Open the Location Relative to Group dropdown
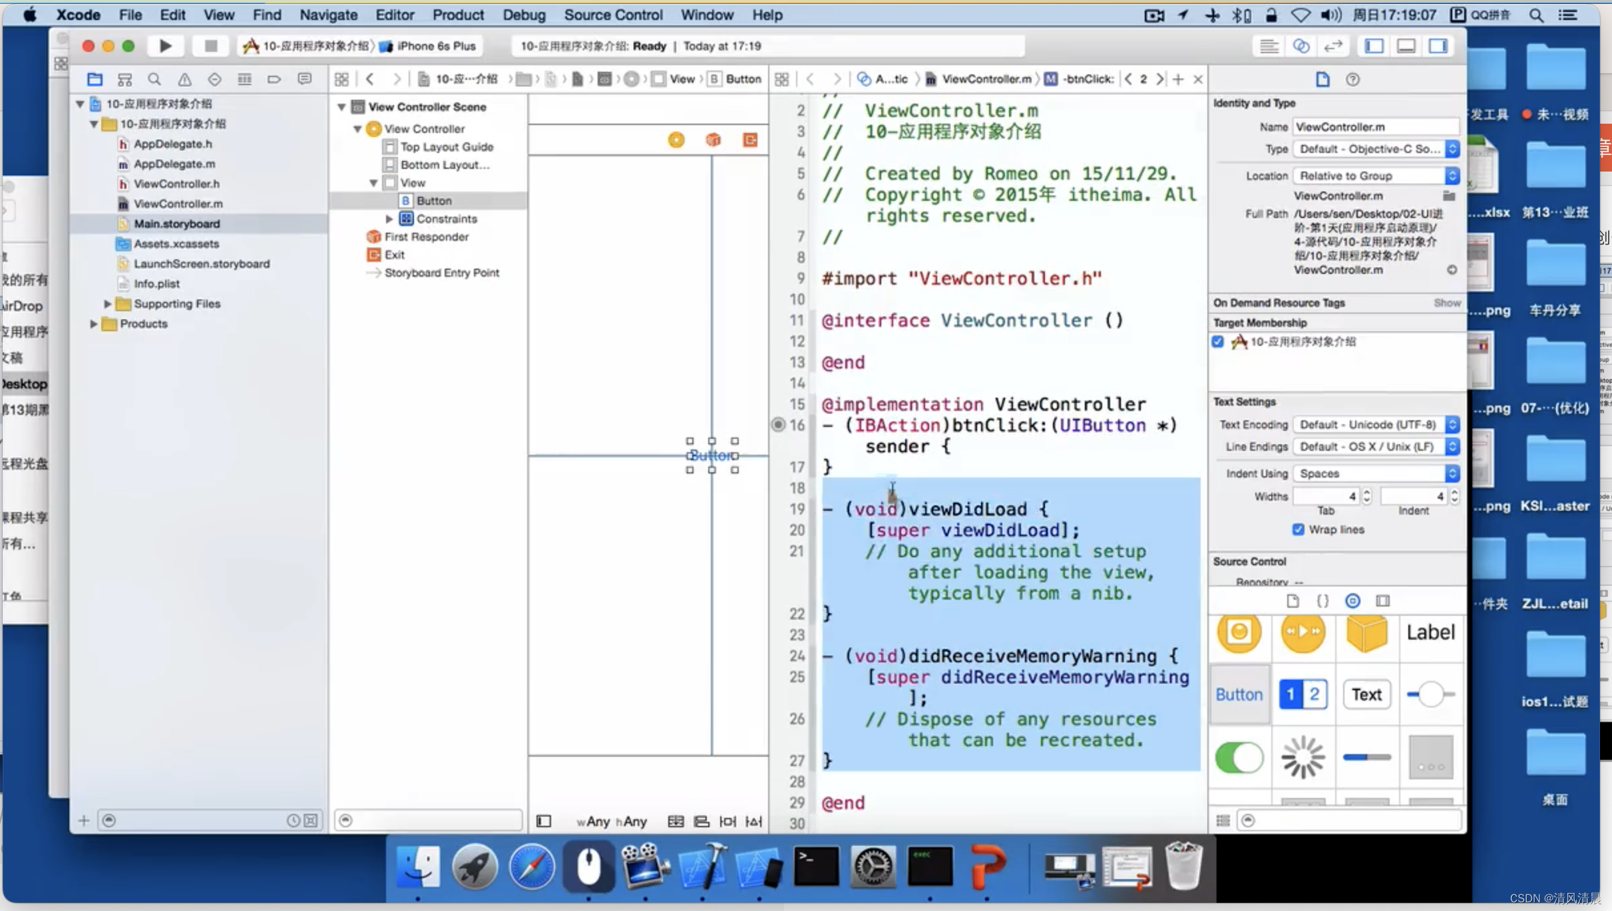The width and height of the screenshot is (1612, 911). point(1376,176)
